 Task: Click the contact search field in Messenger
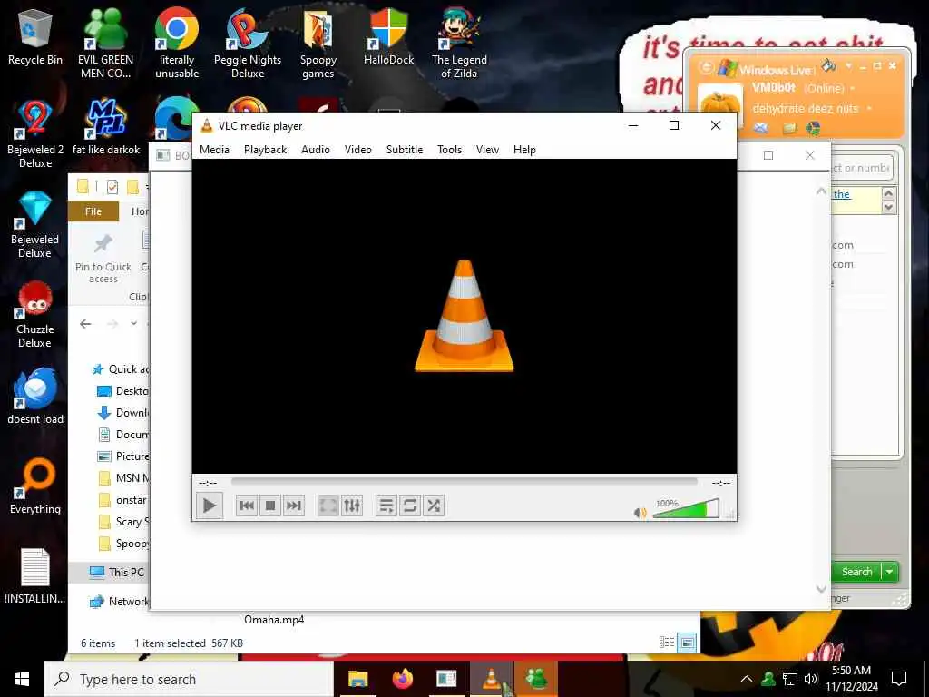(862, 168)
